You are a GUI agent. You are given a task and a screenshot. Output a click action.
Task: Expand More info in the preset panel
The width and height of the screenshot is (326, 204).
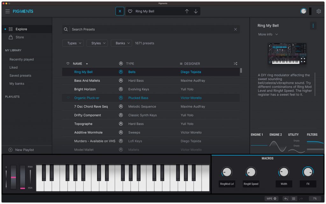[267, 34]
